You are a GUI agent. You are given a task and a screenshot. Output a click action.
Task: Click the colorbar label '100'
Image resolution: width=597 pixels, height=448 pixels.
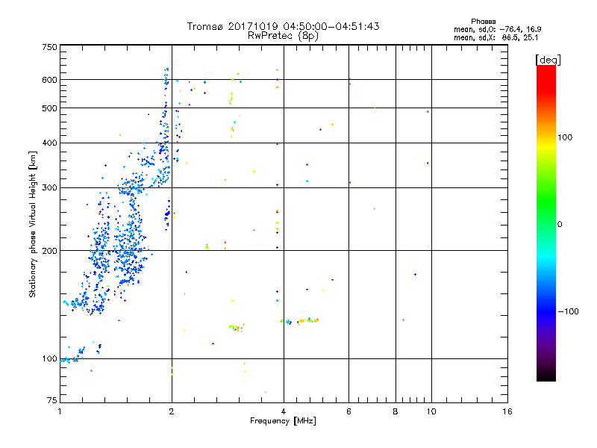[565, 137]
